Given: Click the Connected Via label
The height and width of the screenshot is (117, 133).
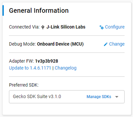Looking at the screenshot, I should 24,27.
